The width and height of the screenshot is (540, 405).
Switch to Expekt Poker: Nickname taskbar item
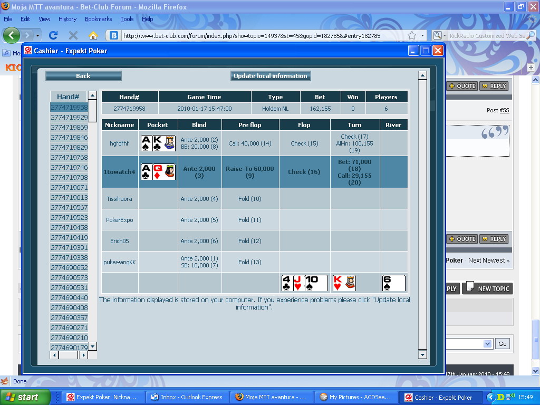point(102,397)
